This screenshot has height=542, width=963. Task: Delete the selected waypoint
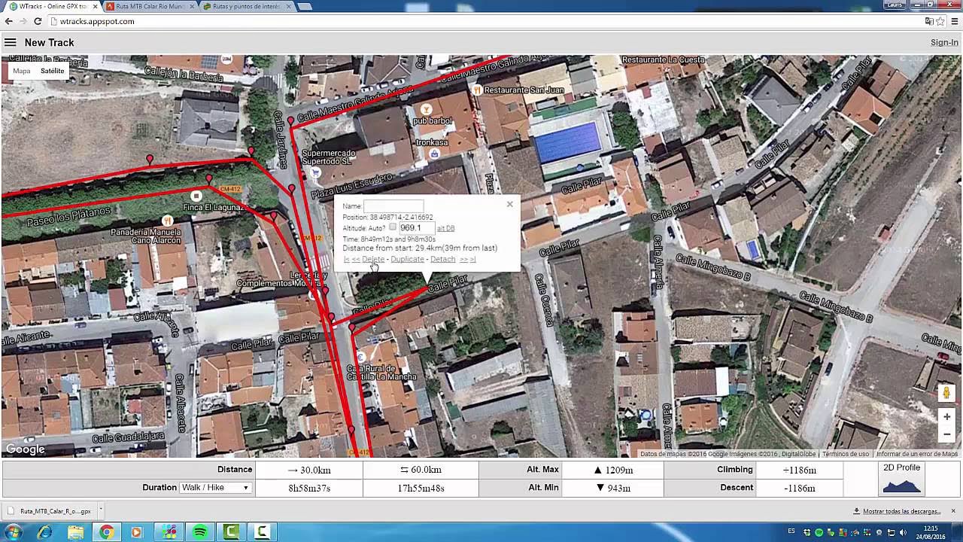click(x=373, y=259)
